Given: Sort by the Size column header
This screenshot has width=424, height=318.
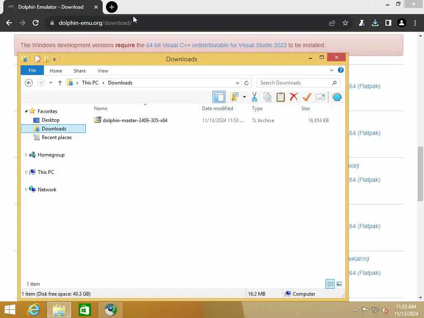Looking at the screenshot, I should point(306,108).
